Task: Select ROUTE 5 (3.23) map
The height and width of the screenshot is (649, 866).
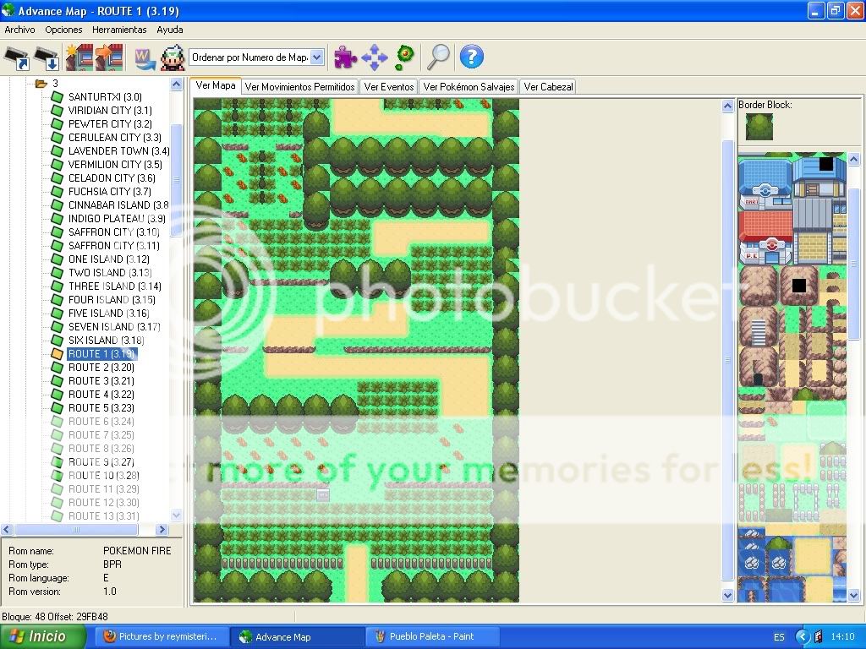Action: (101, 408)
